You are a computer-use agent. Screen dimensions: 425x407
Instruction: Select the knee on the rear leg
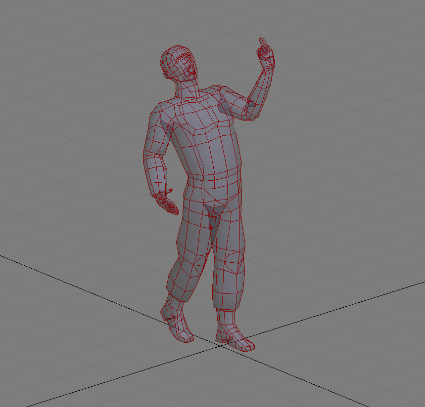pos(197,263)
